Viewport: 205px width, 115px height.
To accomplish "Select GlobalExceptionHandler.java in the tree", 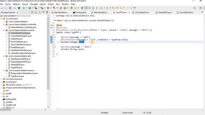I will coord(23,53).
